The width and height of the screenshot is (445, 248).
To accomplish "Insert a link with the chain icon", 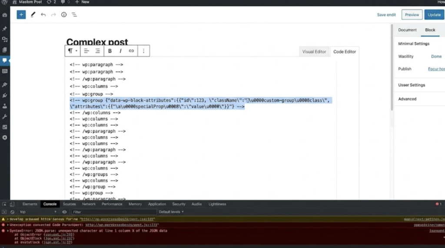I will point(131,51).
